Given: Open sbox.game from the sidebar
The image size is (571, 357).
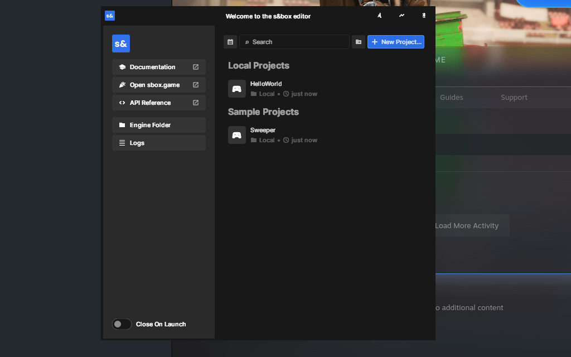Looking at the screenshot, I should coord(159,85).
